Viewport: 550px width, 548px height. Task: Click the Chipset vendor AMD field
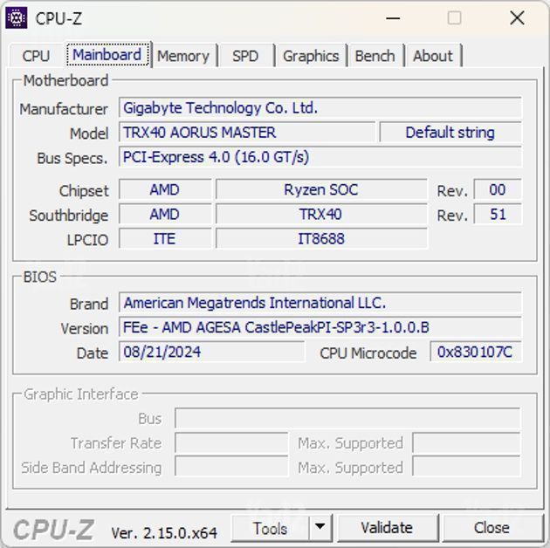pos(165,189)
